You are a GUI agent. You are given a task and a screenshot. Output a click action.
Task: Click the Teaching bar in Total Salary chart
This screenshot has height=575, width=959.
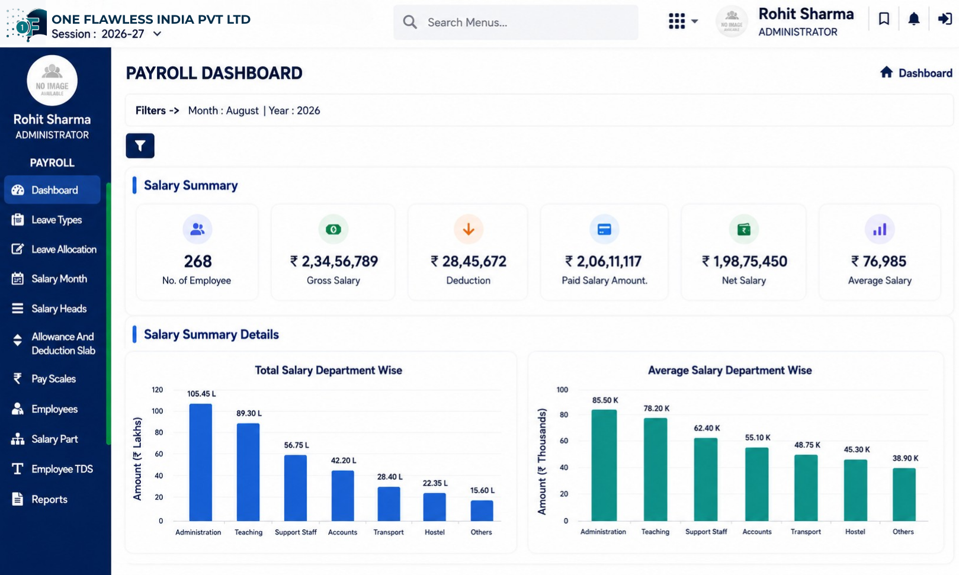[248, 473]
